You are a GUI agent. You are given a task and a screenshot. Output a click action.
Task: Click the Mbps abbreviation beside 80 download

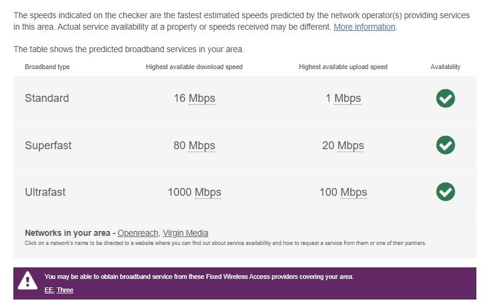coord(201,146)
